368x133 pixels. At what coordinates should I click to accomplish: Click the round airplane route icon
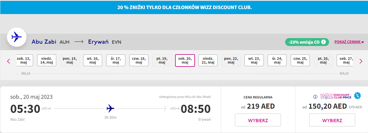coord(17,37)
